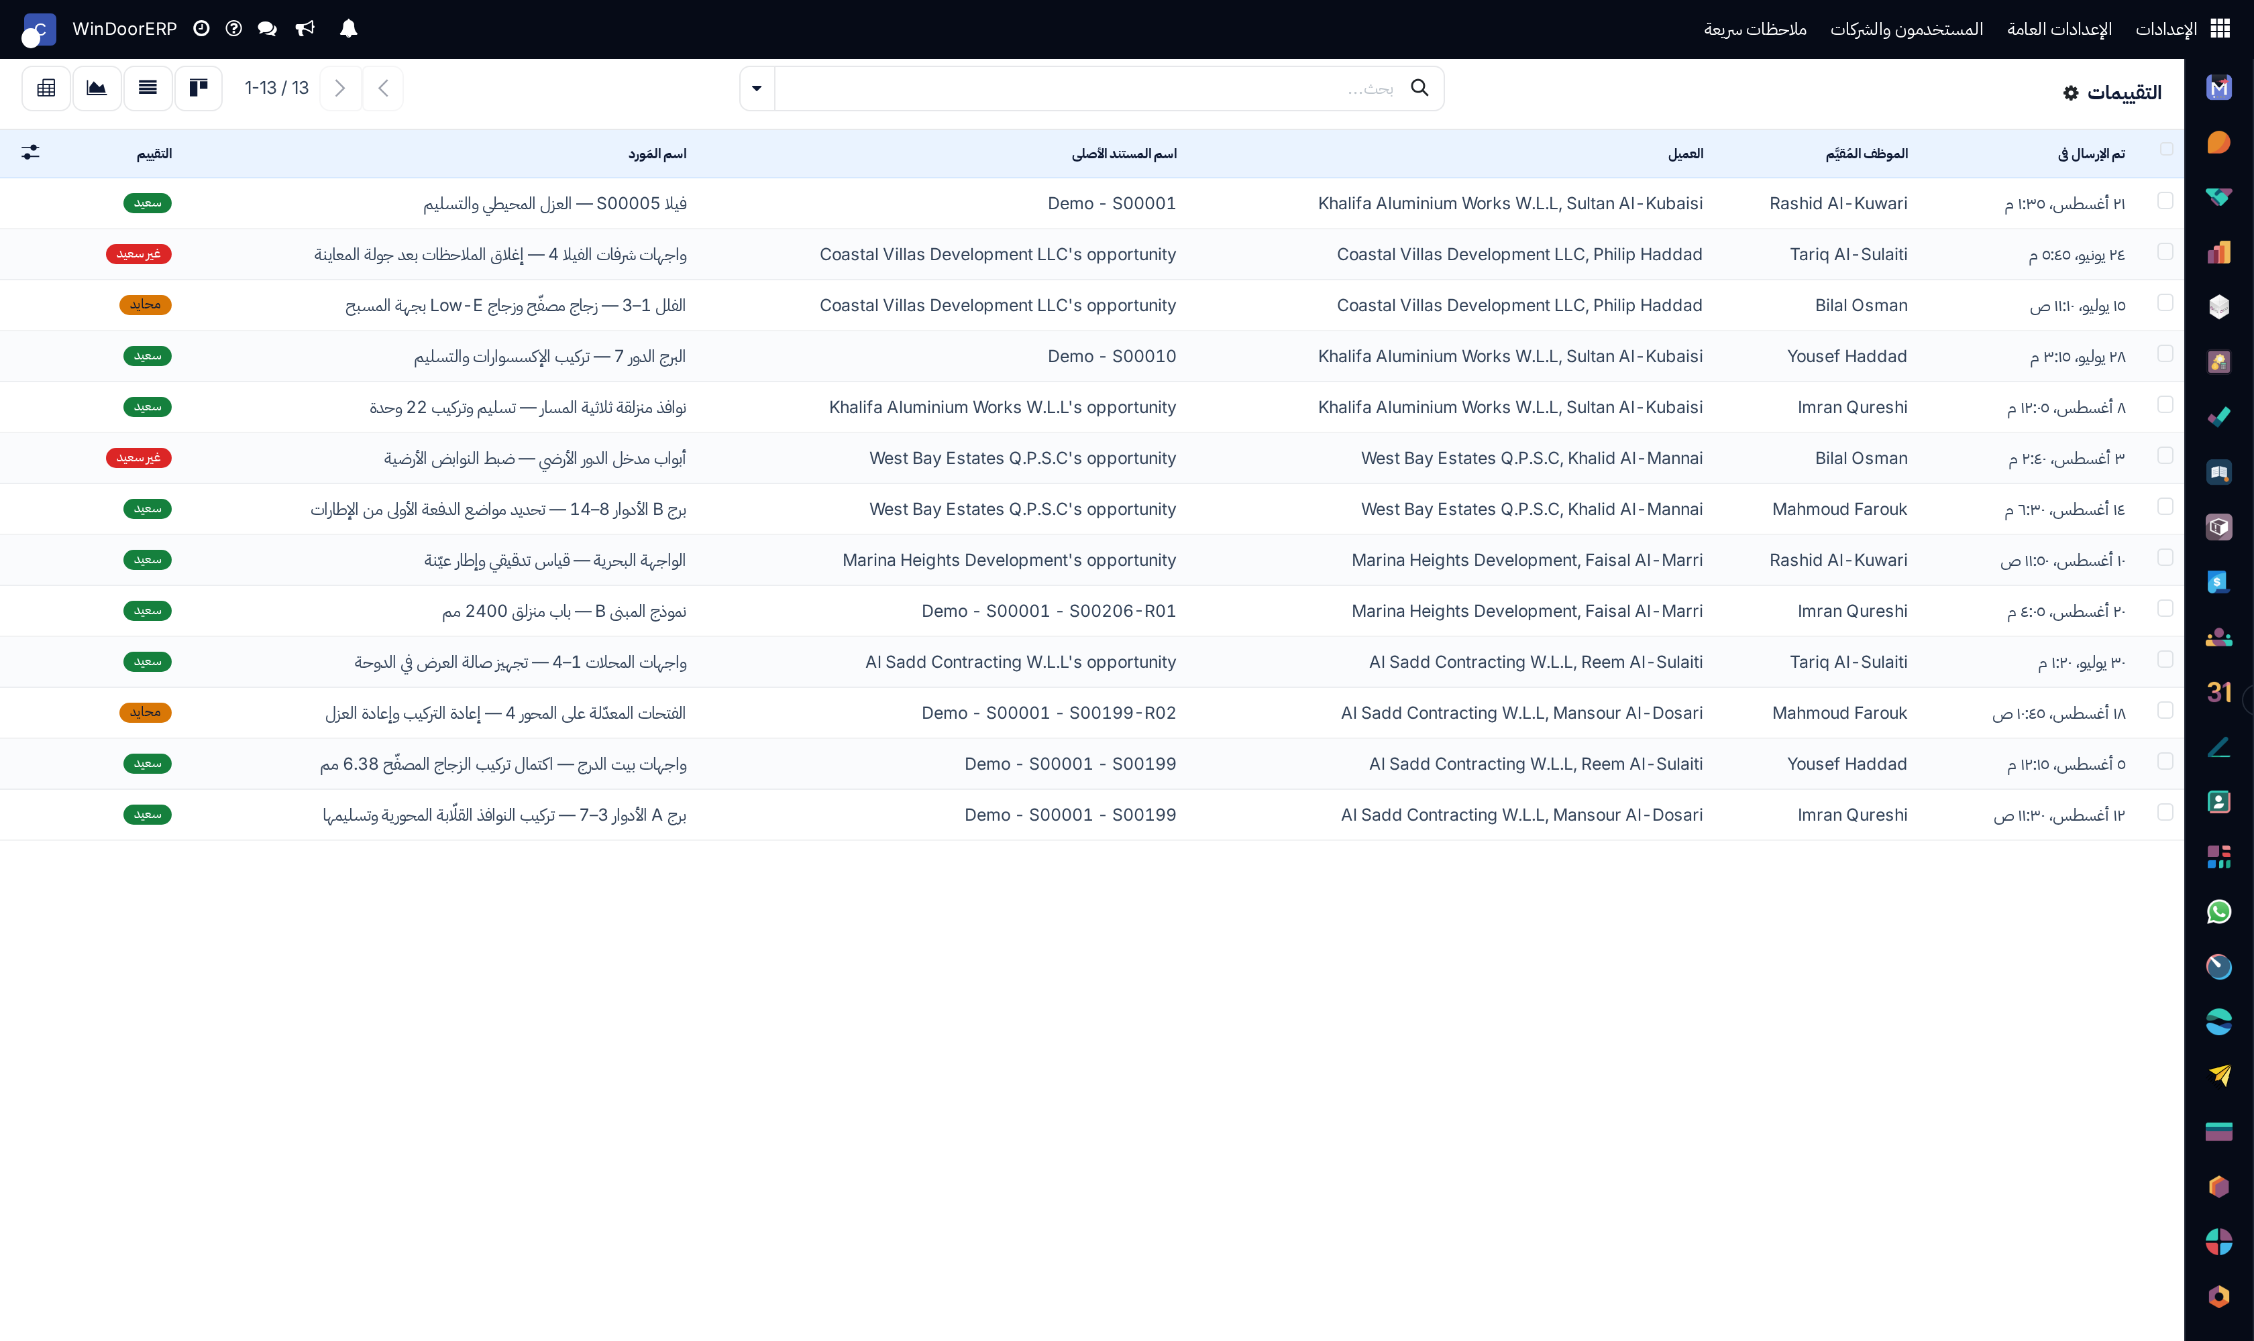Open the megaphone announcements icon
Screen dimensions: 2254x1341
[306, 29]
